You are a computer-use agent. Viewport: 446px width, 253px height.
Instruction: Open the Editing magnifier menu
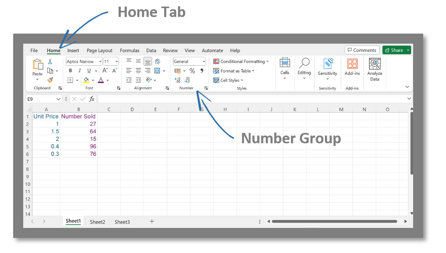304,63
